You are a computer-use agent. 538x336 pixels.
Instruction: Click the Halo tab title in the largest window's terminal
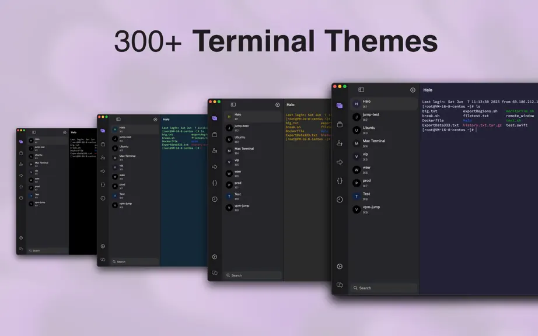click(428, 90)
